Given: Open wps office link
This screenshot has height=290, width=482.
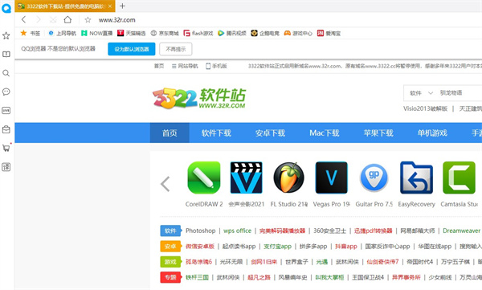Looking at the screenshot, I should pos(237,231).
